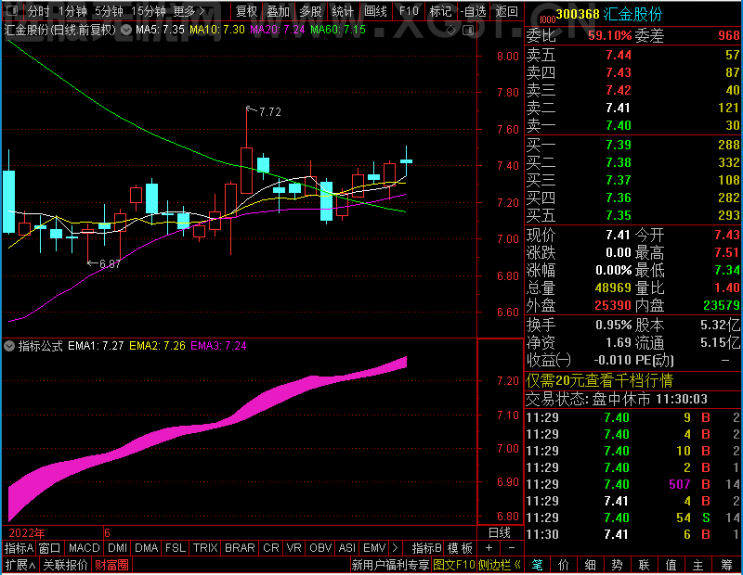Switch indicator to CR
Viewport: 743px width, 575px height.
[x=270, y=548]
